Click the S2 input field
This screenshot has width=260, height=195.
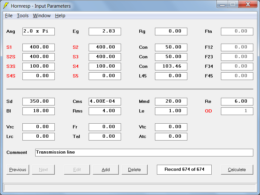click(105, 47)
